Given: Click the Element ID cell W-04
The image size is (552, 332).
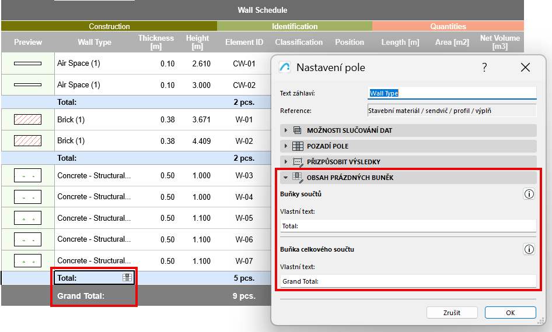Looking at the screenshot, I should coord(244,197).
